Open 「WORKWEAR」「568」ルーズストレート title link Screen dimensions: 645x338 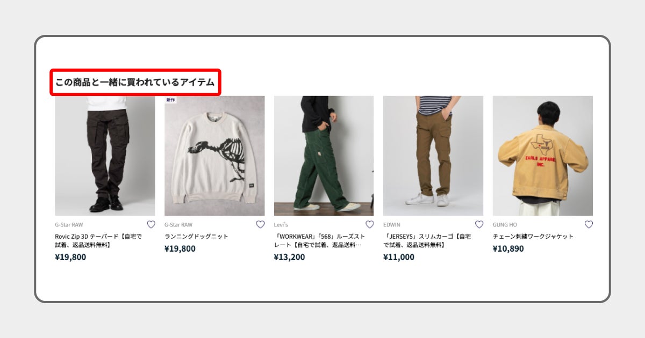(320, 240)
